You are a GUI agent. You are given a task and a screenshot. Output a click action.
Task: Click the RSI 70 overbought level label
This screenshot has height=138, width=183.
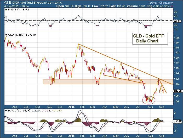[x=175, y=16]
